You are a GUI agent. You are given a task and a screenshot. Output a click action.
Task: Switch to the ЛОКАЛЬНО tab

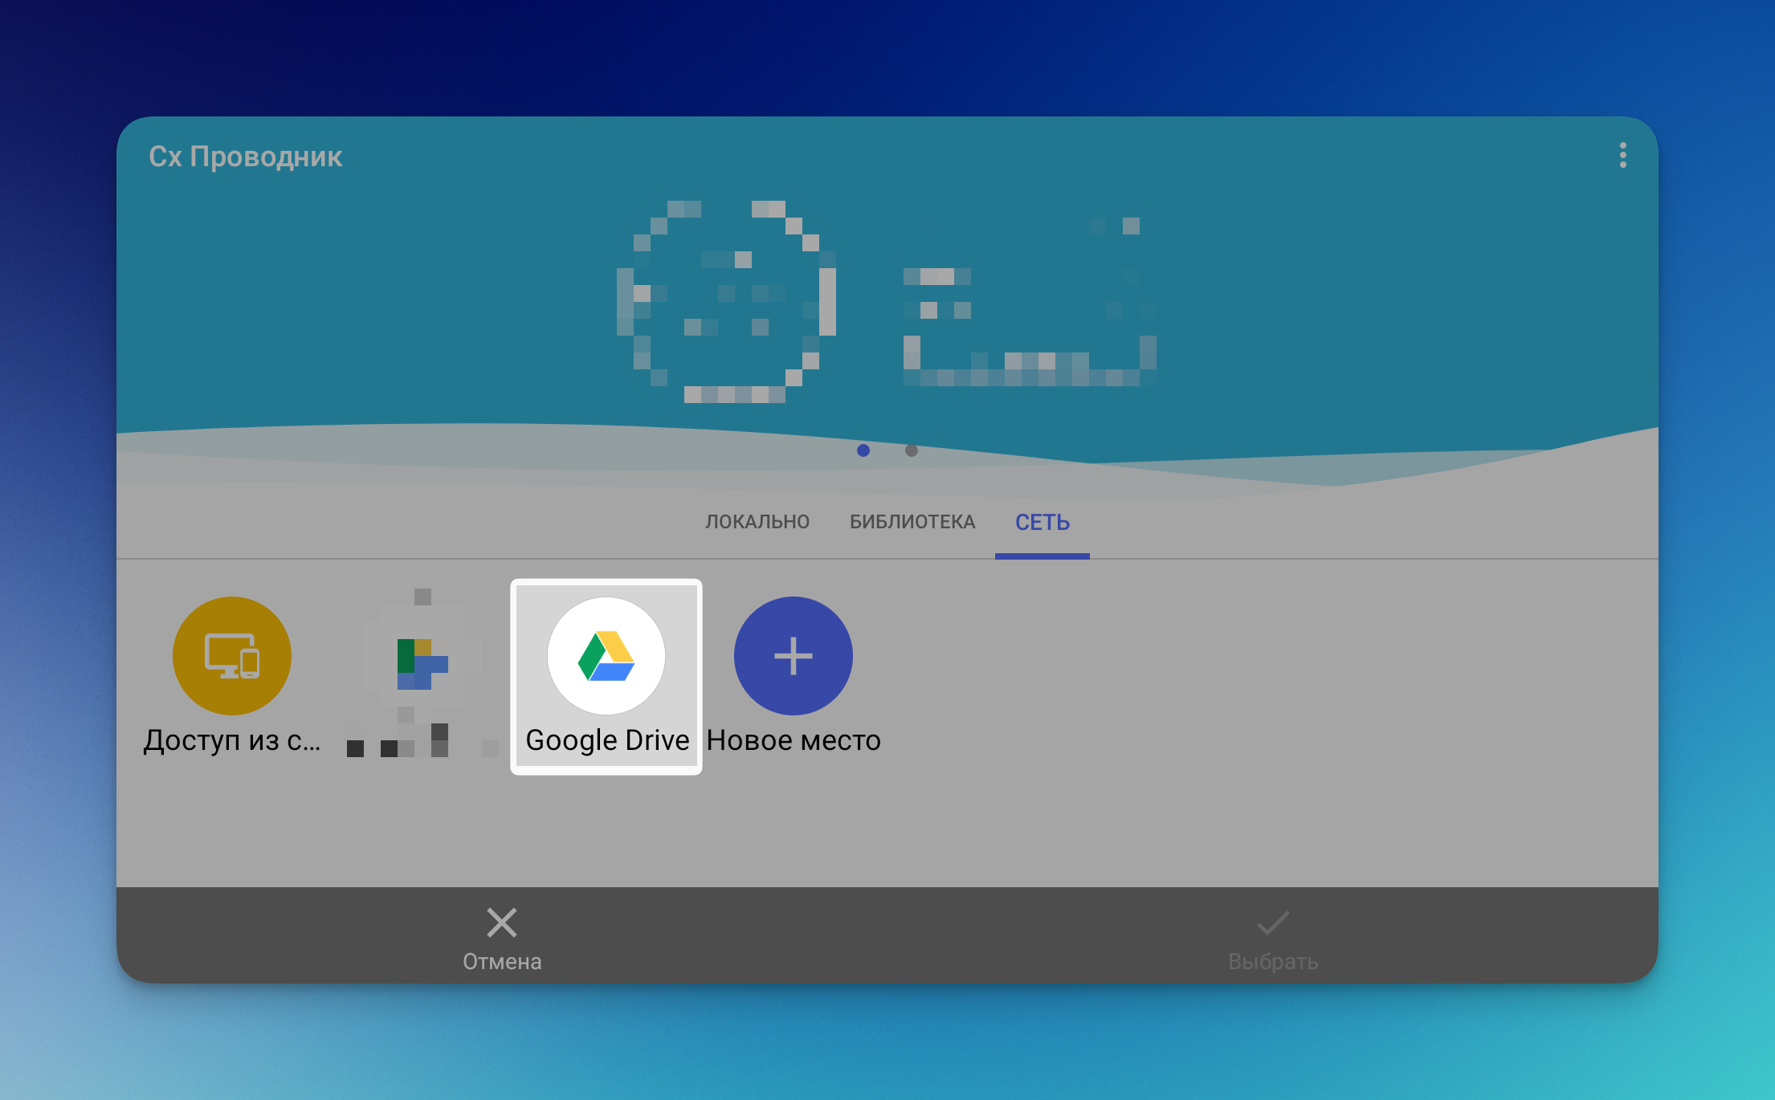pos(757,522)
